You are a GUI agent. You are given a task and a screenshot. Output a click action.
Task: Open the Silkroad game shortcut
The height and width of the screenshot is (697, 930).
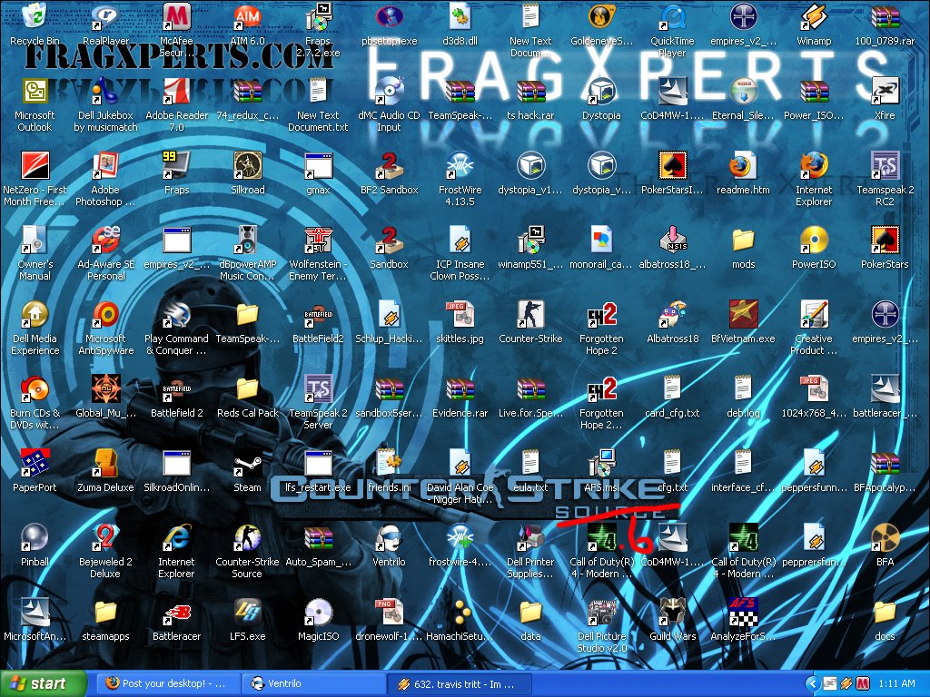[x=247, y=165]
